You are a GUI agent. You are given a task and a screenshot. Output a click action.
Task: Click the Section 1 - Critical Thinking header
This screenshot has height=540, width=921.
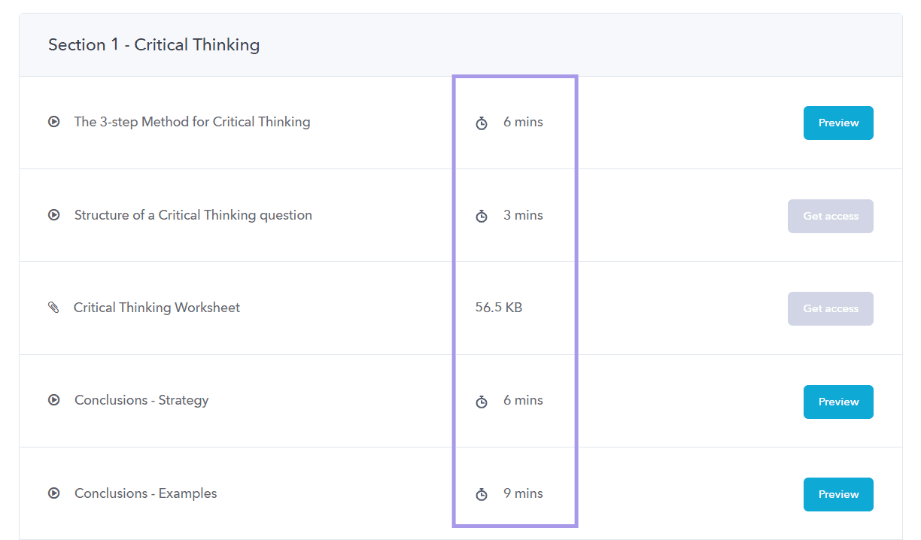click(x=153, y=44)
